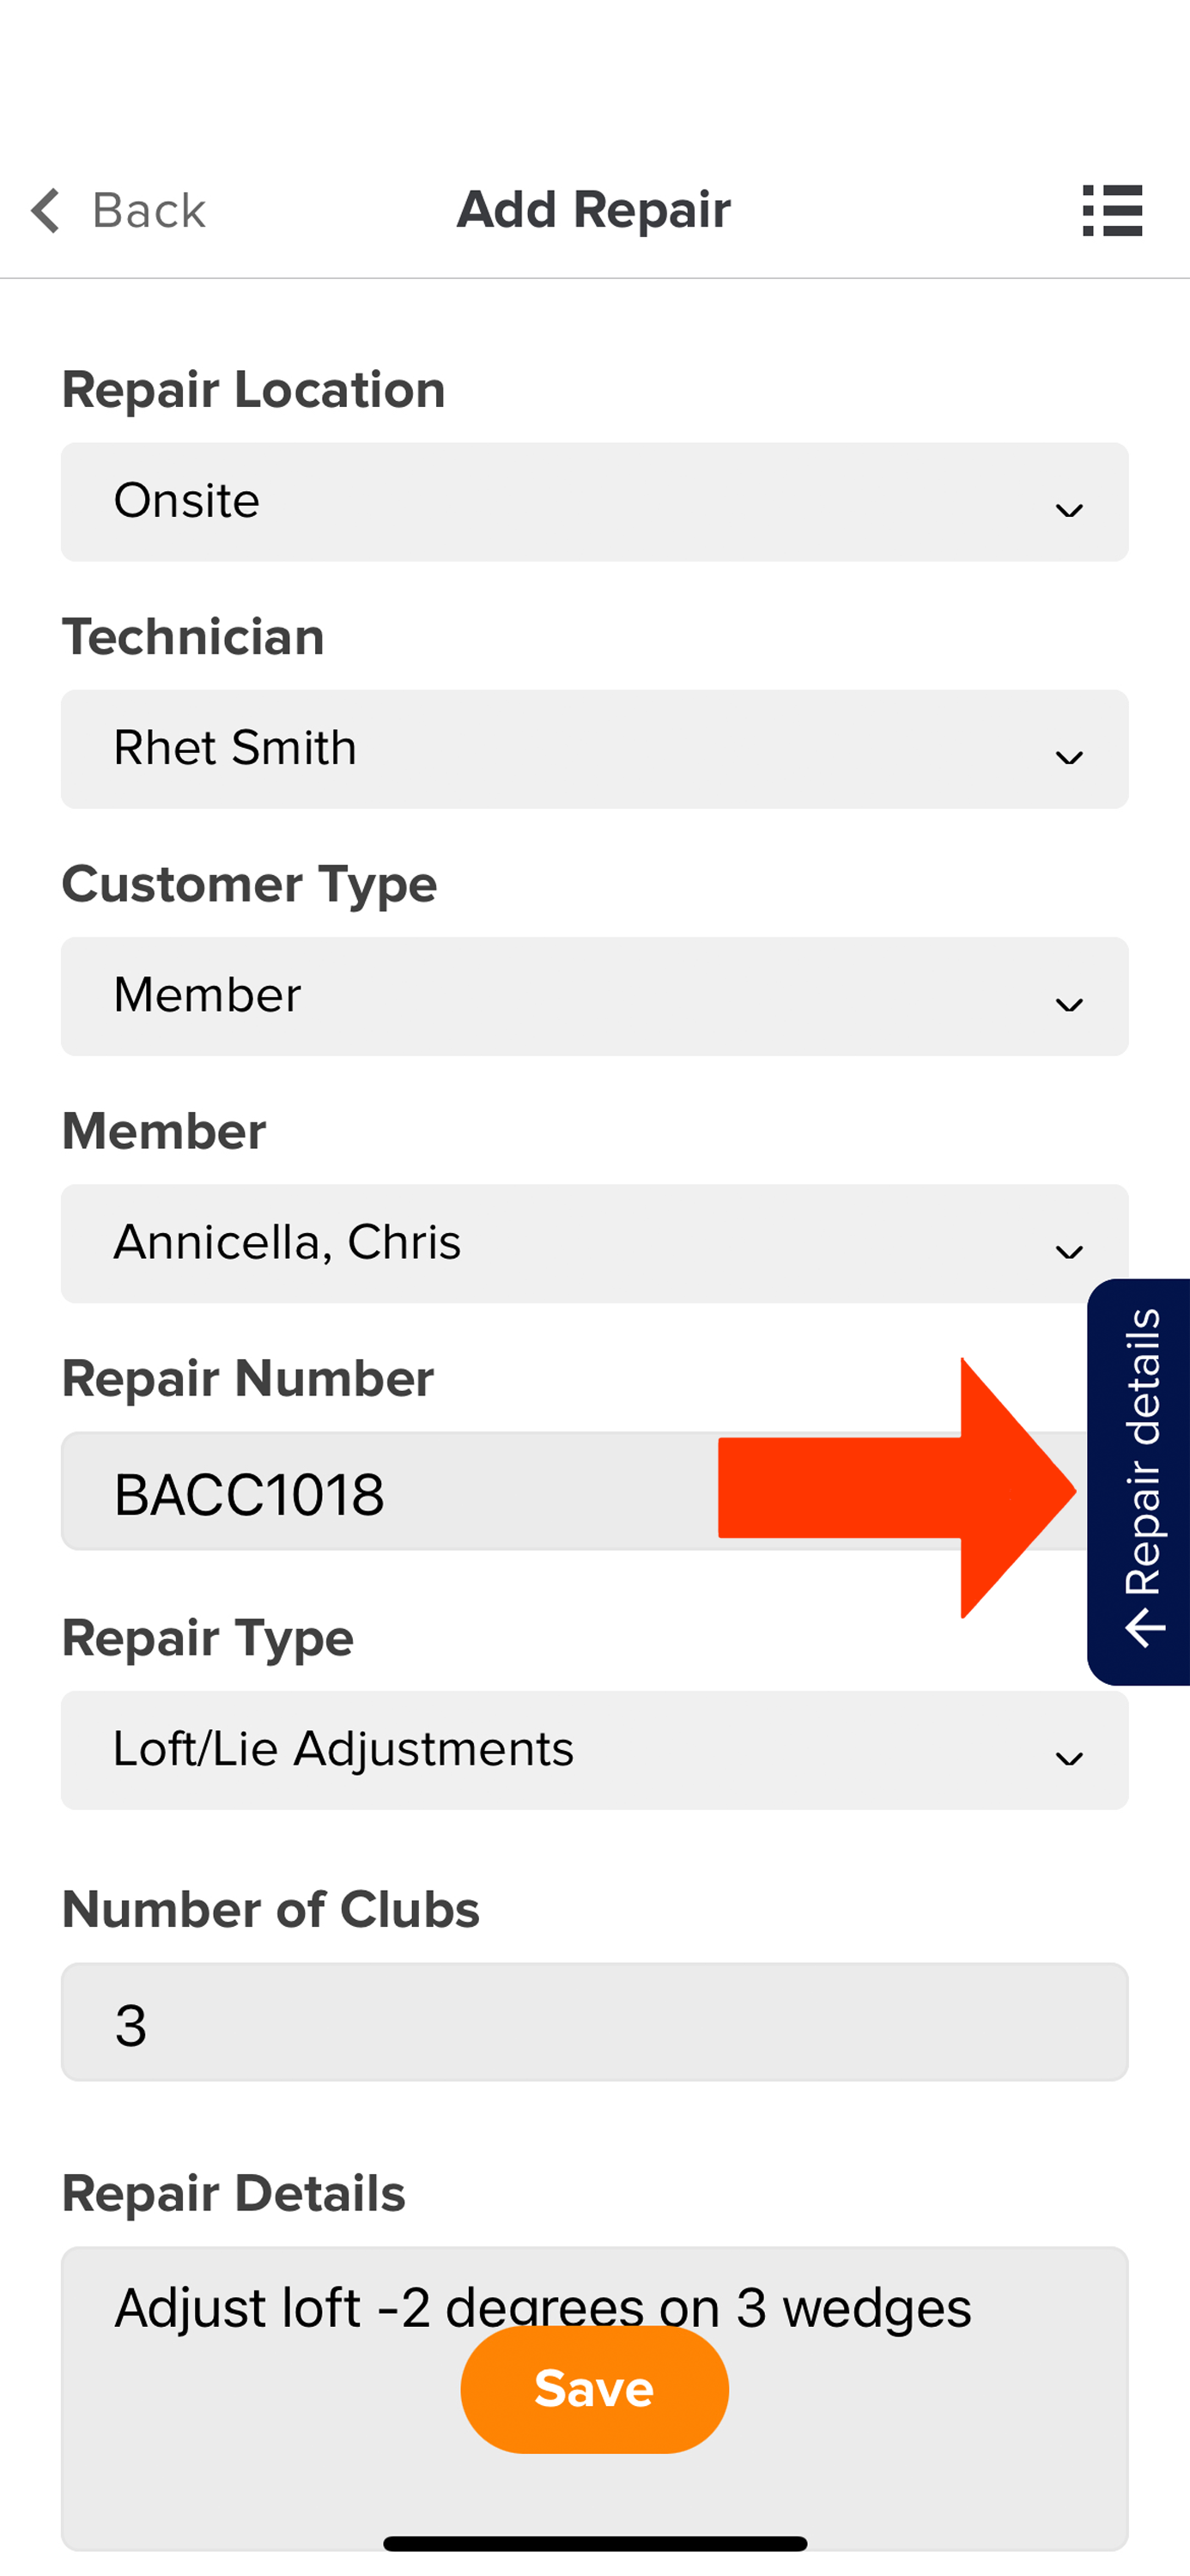Click the Technician dropdown chevron icon
This screenshot has height=2576, width=1190.
coord(1069,758)
